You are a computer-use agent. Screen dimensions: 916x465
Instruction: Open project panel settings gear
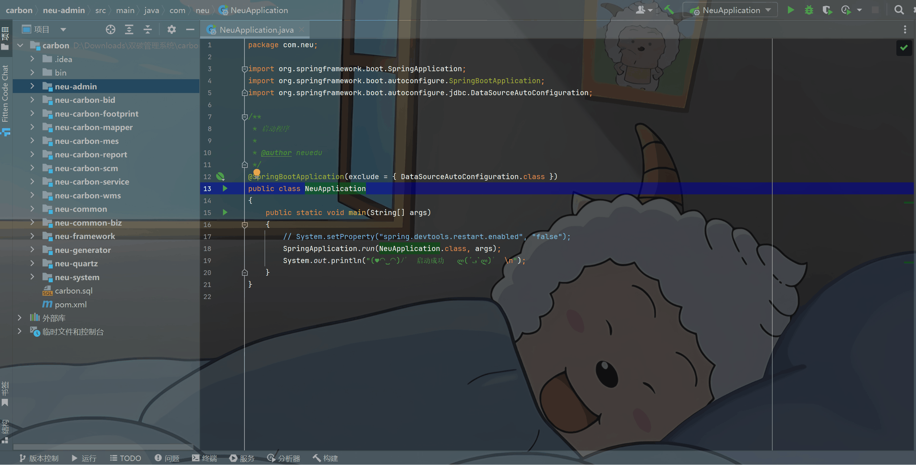[x=172, y=29]
